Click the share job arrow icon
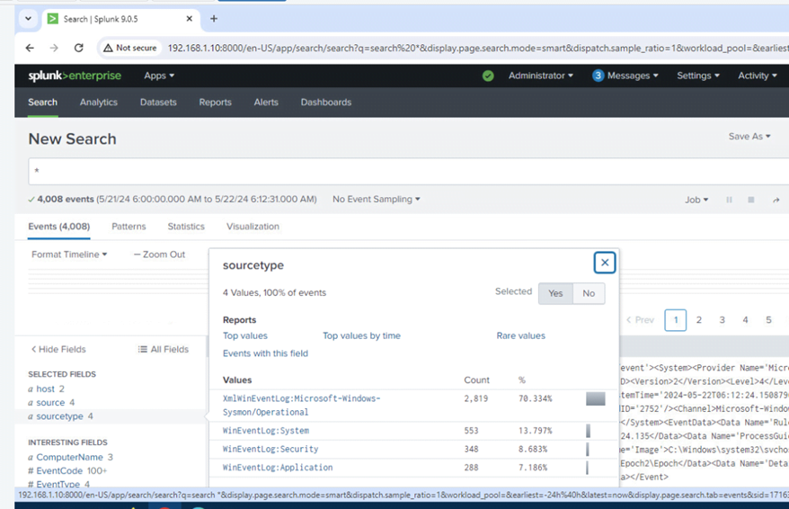 pos(776,200)
